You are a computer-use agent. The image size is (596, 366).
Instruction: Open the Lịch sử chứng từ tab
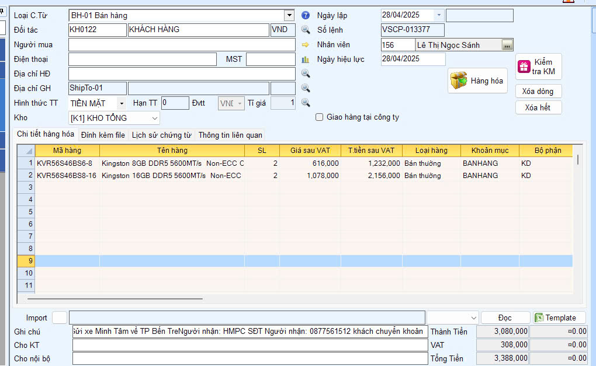pos(161,135)
